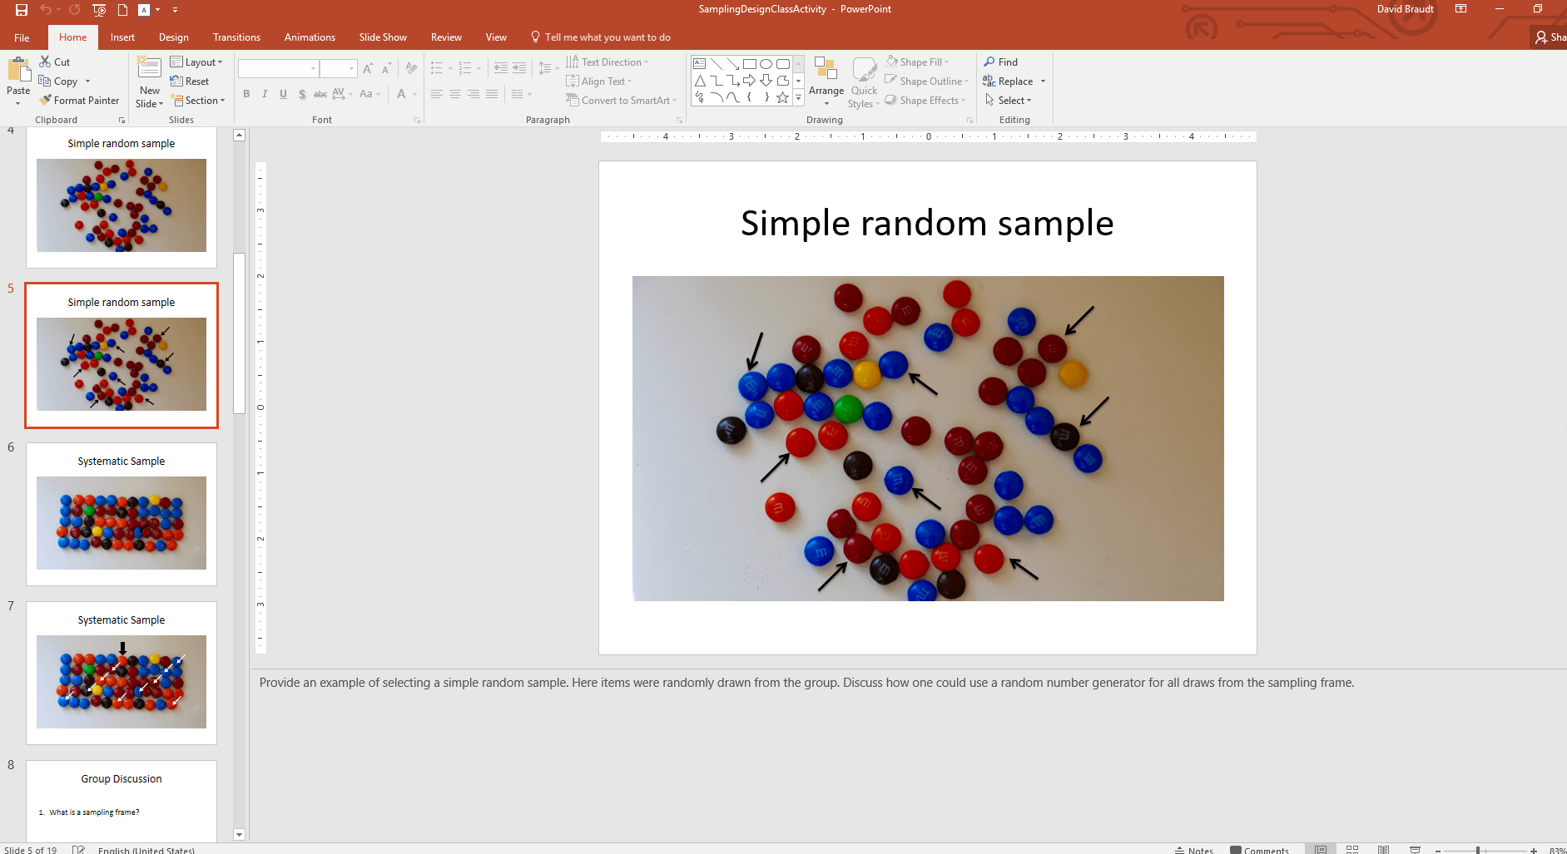The image size is (1567, 854).
Task: Expand the Shape Effects menu
Action: (925, 101)
